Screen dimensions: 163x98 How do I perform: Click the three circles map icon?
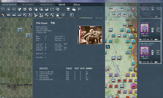pyautogui.click(x=19, y=9)
